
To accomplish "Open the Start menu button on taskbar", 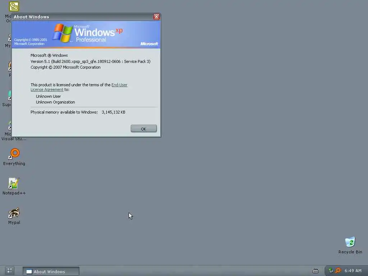I will 10,271.
